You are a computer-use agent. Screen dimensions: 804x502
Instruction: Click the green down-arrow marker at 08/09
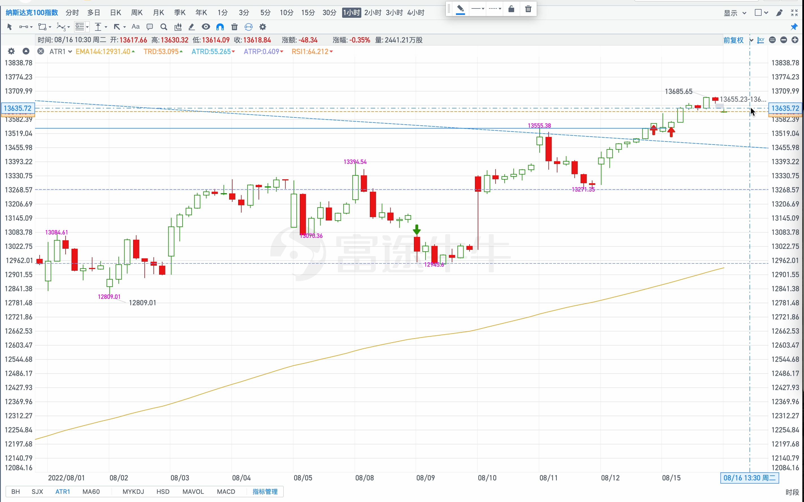pyautogui.click(x=417, y=230)
